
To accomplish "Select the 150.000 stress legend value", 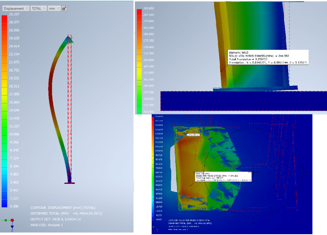I will click(x=149, y=86).
